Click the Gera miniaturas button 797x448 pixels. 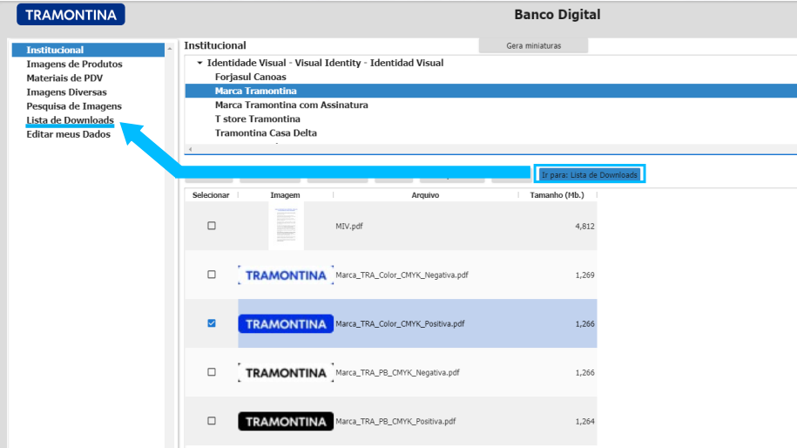click(534, 46)
